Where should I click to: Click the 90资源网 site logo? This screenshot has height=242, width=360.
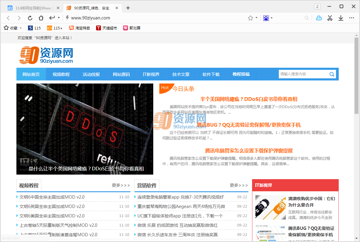pos(46,55)
